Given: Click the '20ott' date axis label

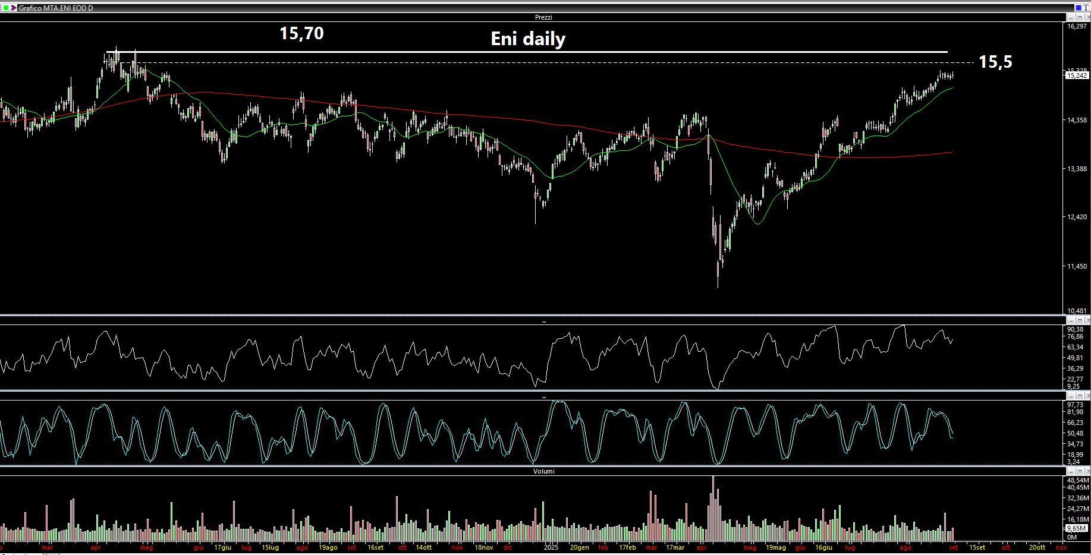Looking at the screenshot, I should (1037, 547).
